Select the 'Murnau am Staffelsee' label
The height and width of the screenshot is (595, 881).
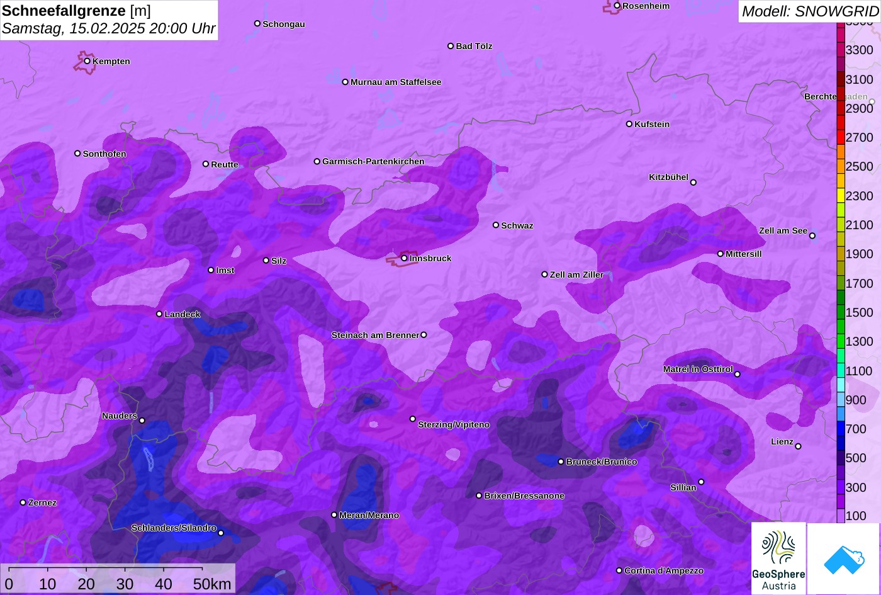(396, 82)
